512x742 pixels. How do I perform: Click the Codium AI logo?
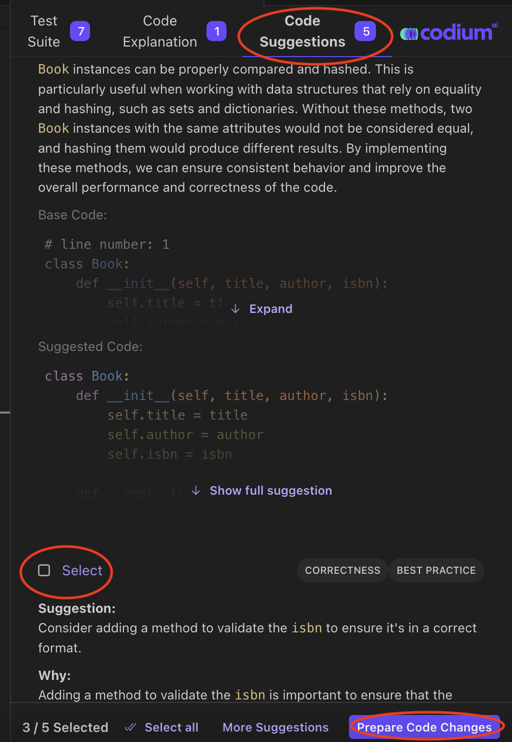coord(449,33)
